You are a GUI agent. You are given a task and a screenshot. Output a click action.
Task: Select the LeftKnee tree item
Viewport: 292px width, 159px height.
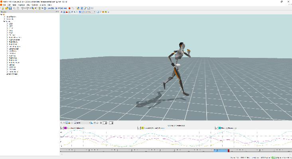pos(12,67)
